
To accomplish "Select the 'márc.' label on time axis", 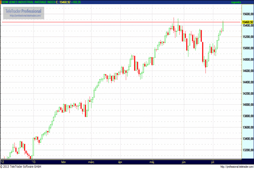I will (x=91, y=161).
